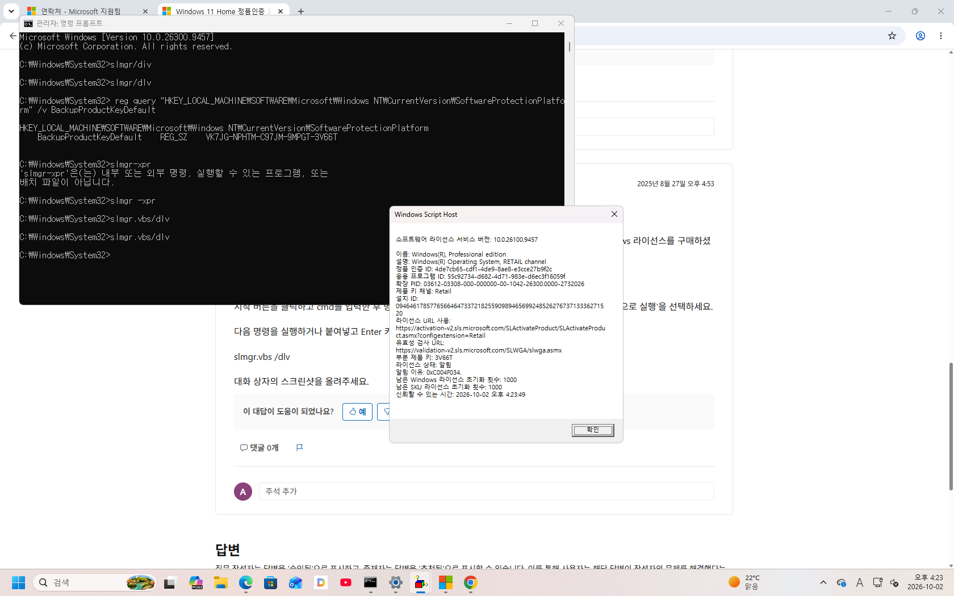Screen dimensions: 954x596
Task: Open the Command Prompt window title icon
Action: coord(28,23)
